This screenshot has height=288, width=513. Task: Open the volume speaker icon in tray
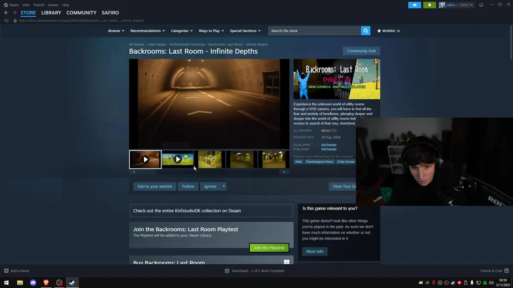(x=491, y=283)
